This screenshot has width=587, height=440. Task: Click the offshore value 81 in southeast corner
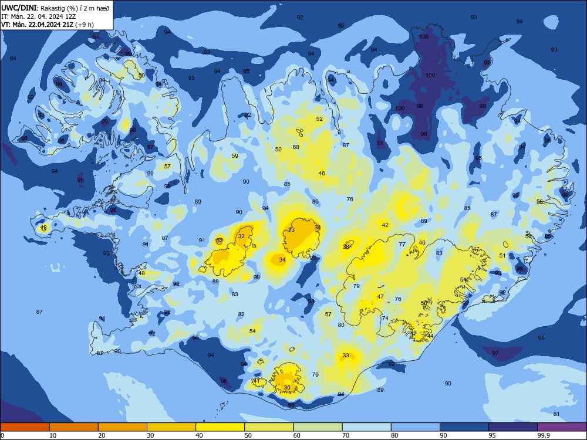556,414
